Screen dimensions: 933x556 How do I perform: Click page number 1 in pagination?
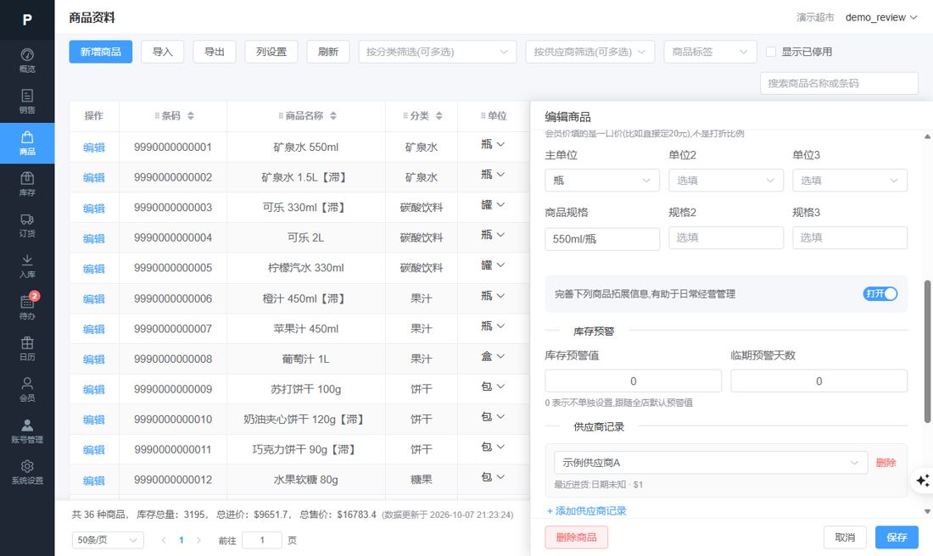182,540
